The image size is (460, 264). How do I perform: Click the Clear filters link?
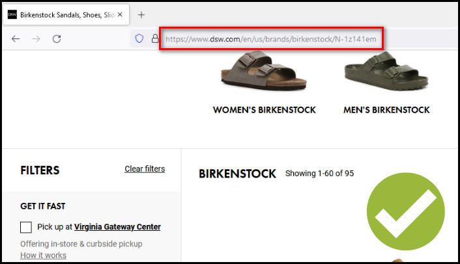tap(145, 169)
